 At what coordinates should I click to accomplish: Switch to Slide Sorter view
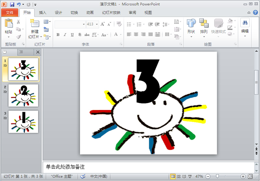pyautogui.click(x=178, y=176)
